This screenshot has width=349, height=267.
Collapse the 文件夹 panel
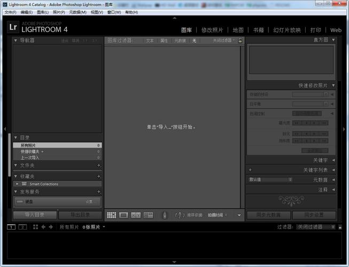click(15, 166)
